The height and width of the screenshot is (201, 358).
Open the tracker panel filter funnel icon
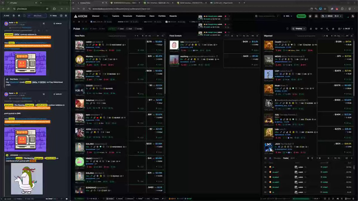(312, 158)
